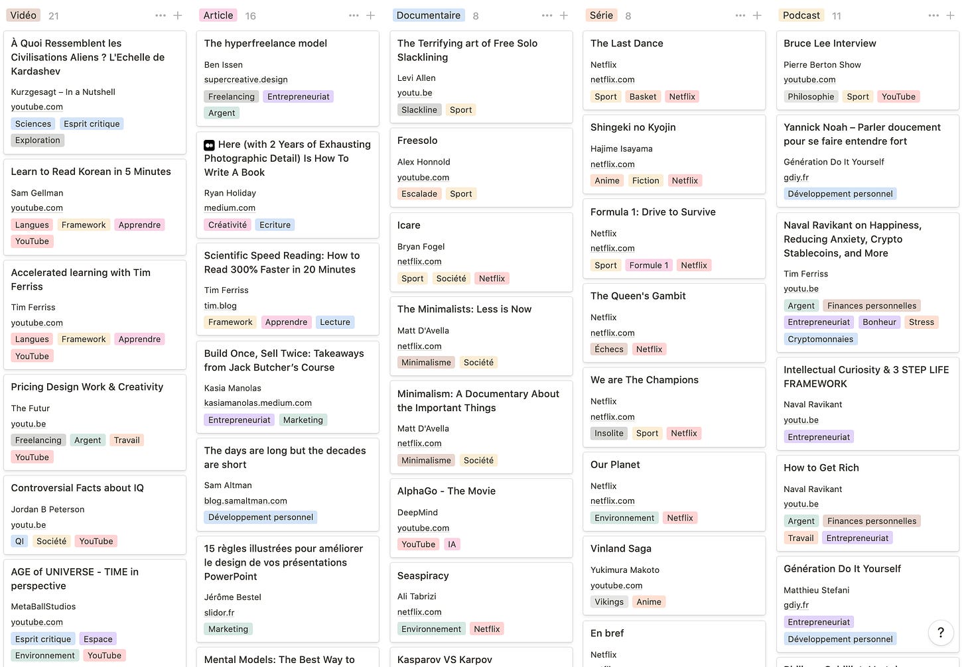Open the Série column options menu
Viewport: 966px width, 667px height.
tap(740, 15)
